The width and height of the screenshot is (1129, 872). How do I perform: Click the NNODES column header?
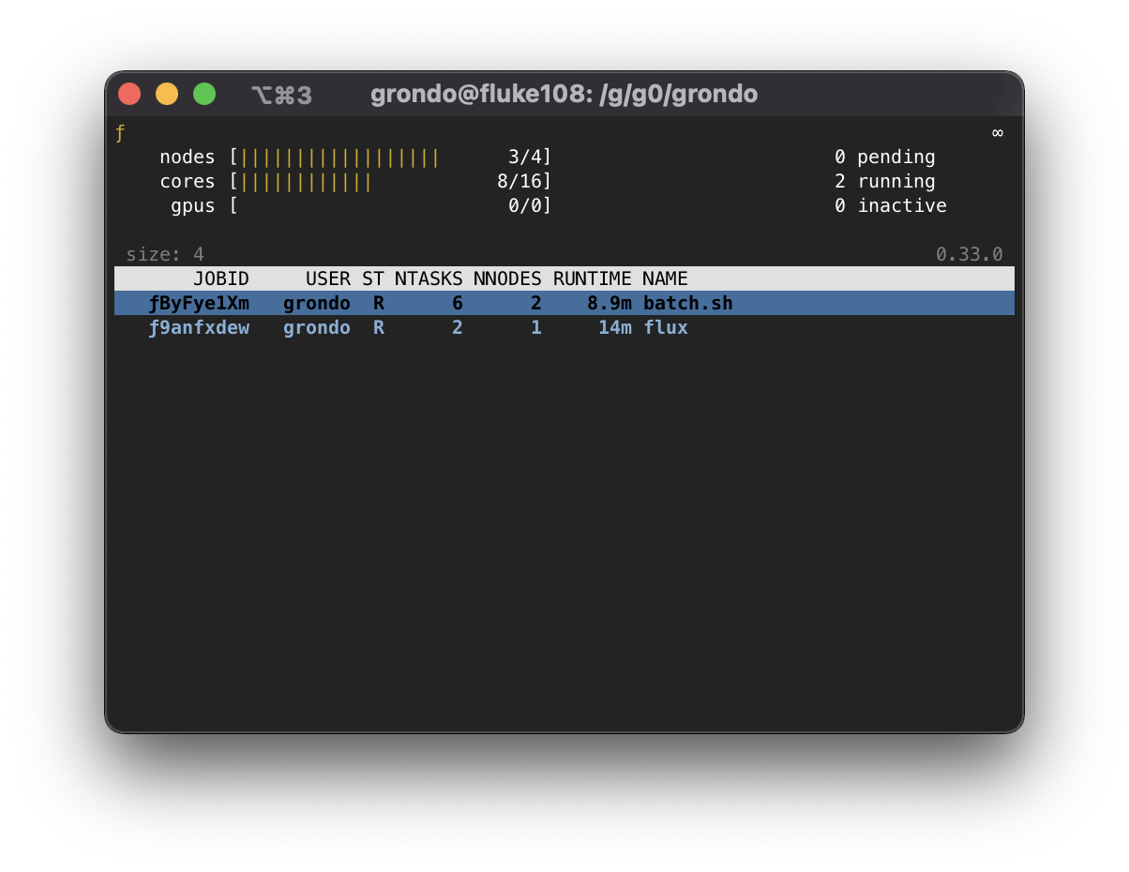[507, 278]
